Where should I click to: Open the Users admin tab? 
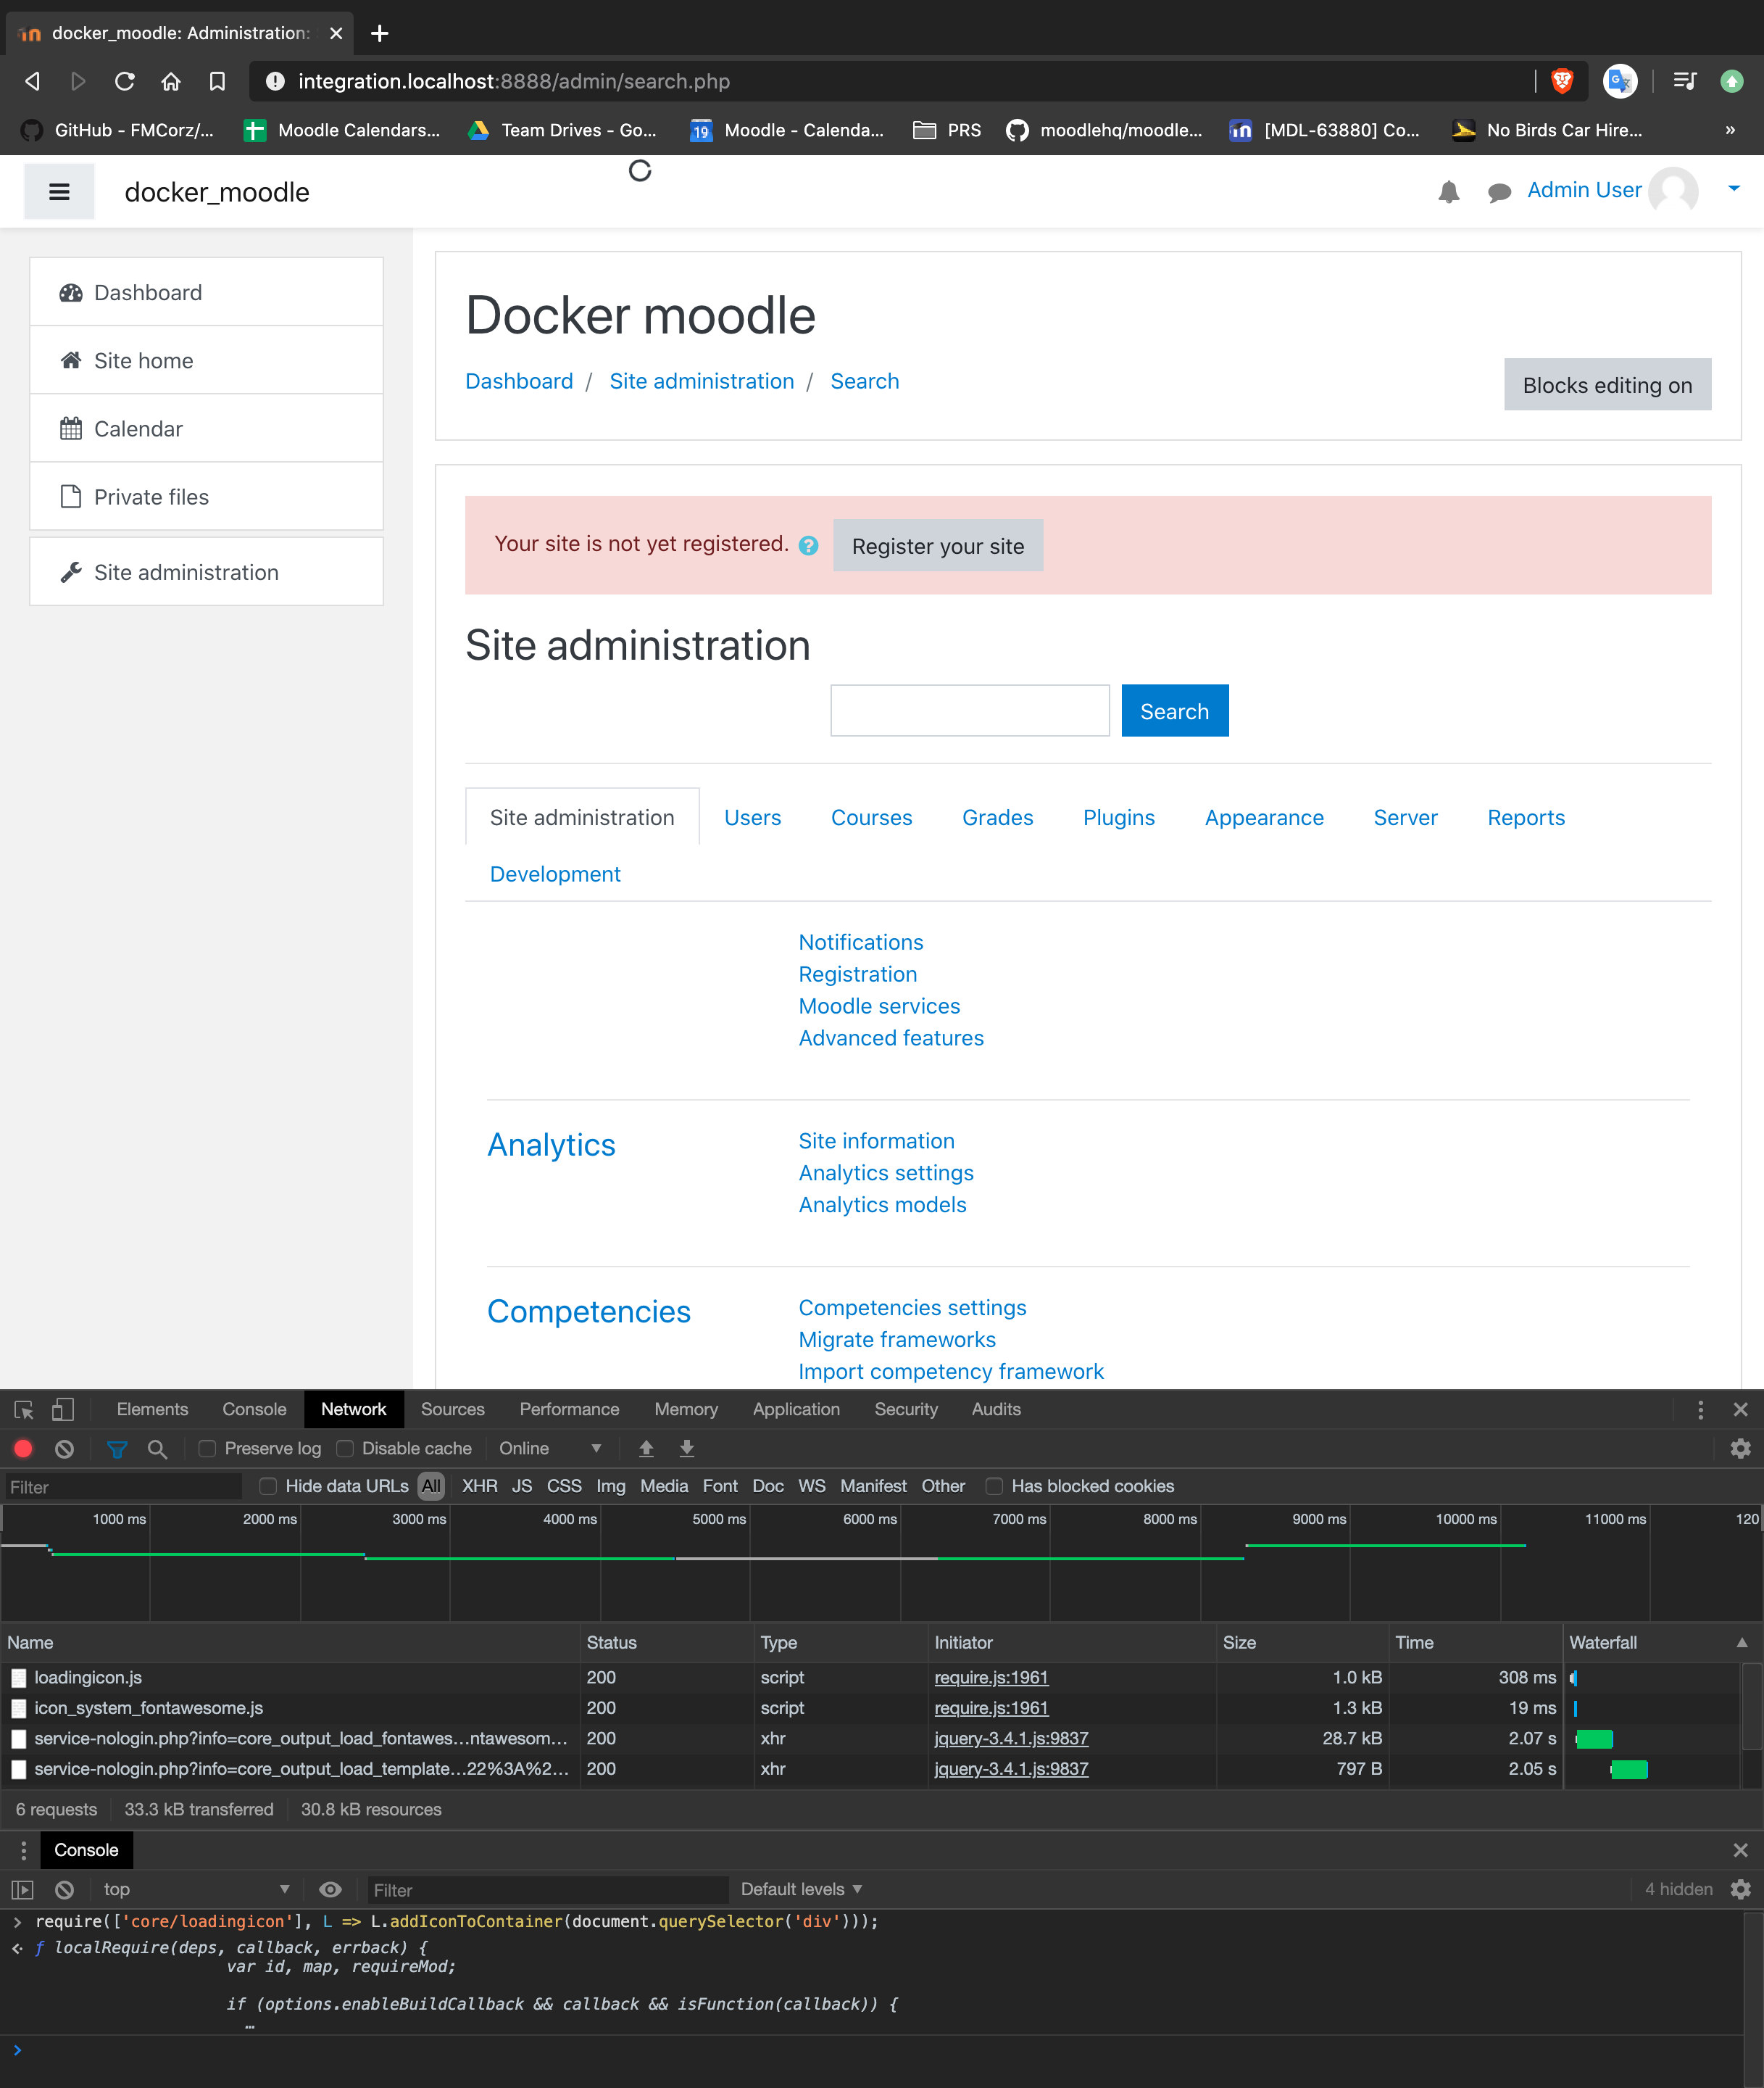[752, 817]
